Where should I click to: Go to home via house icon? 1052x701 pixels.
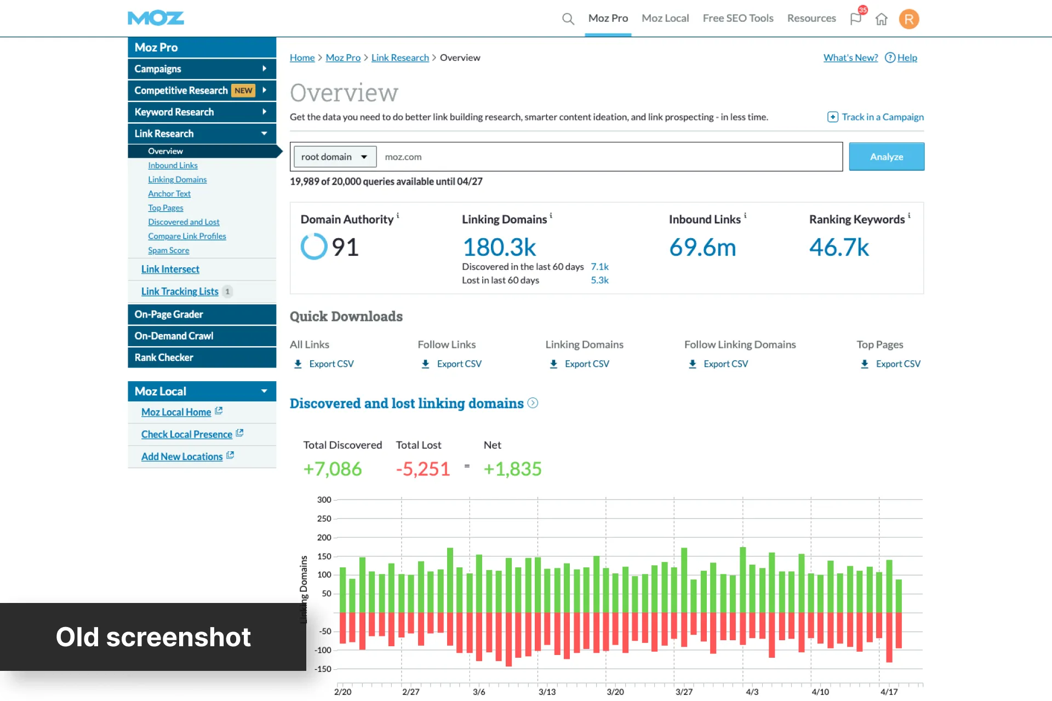pyautogui.click(x=881, y=19)
